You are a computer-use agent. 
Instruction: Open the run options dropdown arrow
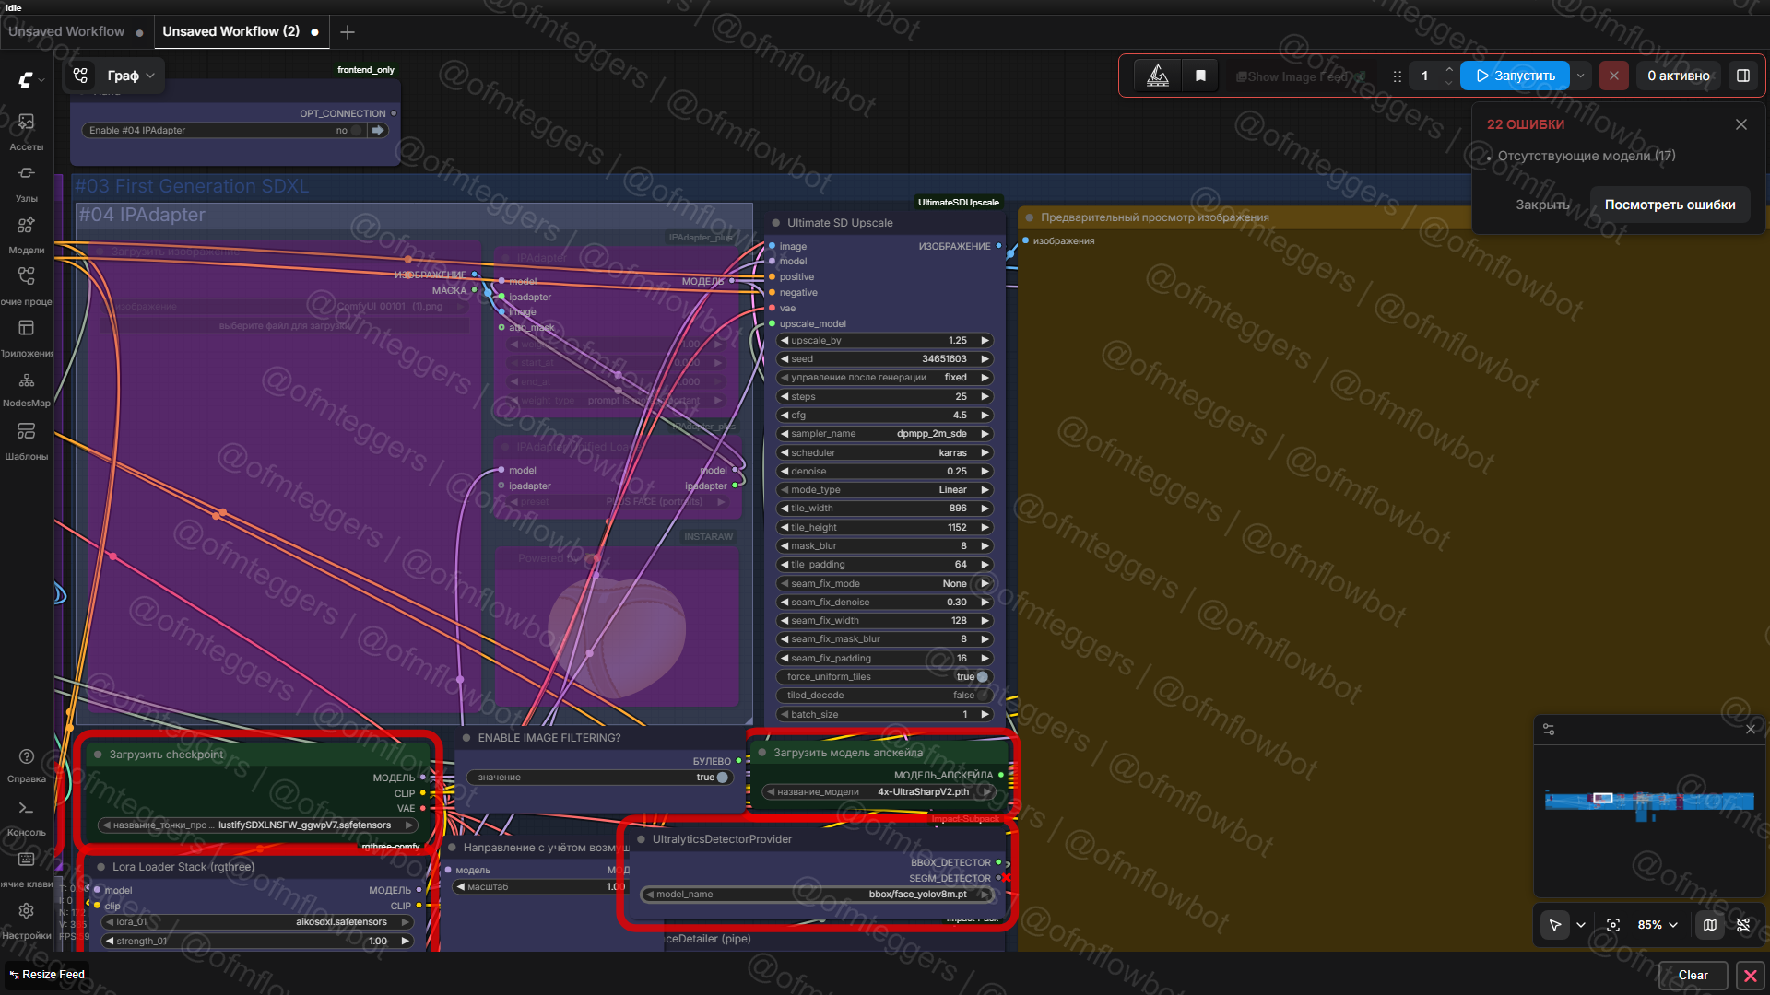[1581, 76]
